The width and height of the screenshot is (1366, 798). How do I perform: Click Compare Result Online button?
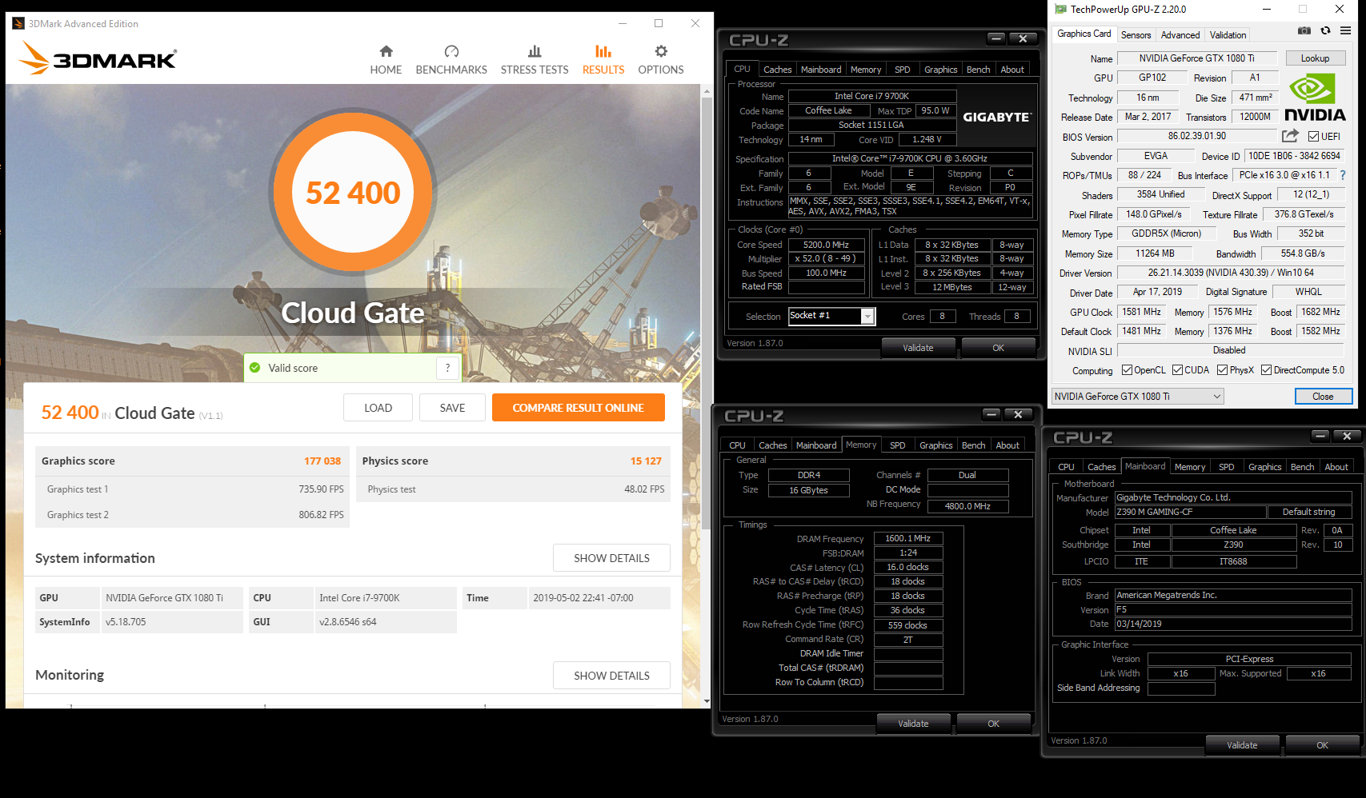[578, 408]
